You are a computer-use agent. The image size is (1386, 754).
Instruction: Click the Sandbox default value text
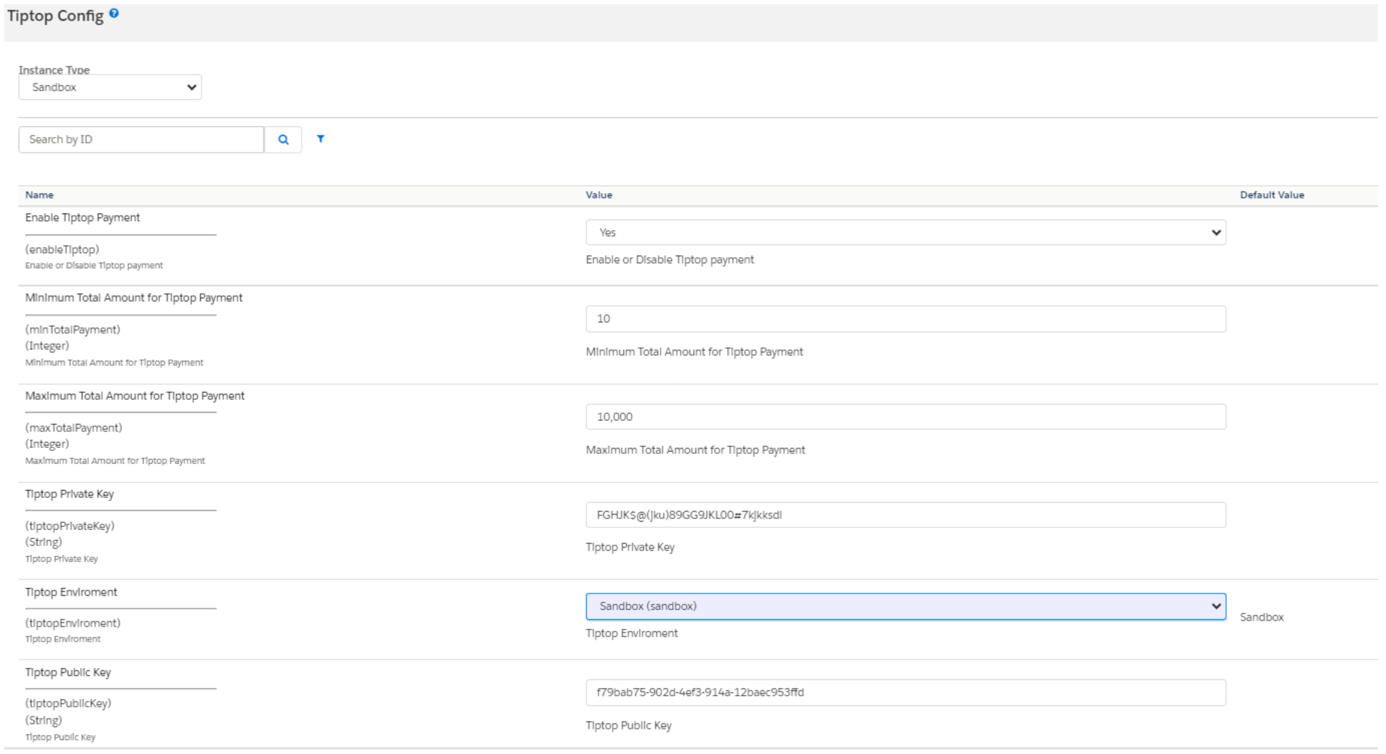(x=1262, y=617)
